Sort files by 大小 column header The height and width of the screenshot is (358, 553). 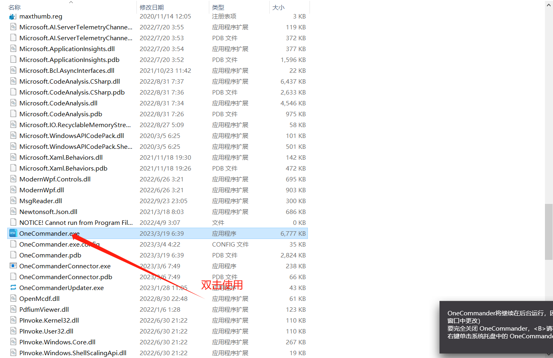(x=279, y=7)
